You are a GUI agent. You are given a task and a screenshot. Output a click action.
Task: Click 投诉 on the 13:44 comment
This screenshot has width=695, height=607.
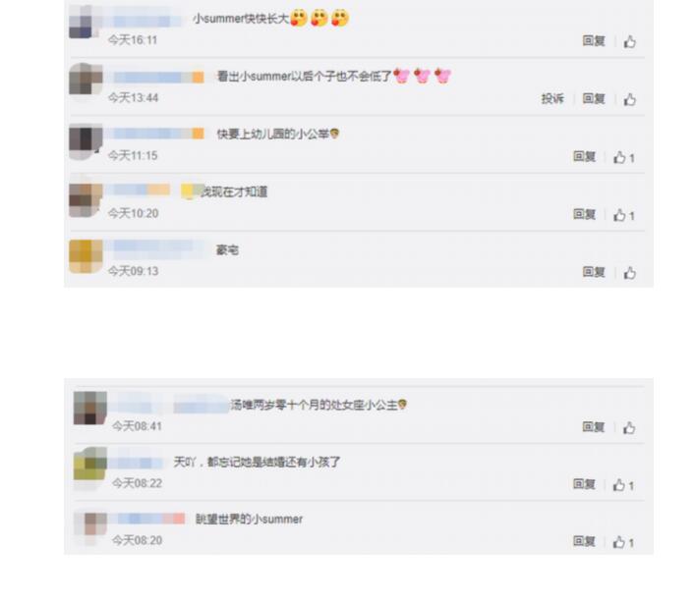point(552,99)
